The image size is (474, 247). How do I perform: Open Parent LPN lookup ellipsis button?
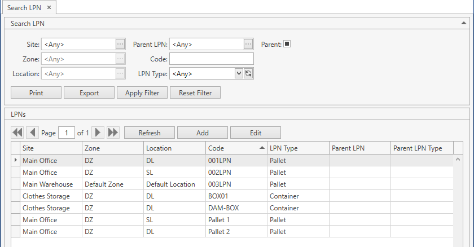point(248,44)
